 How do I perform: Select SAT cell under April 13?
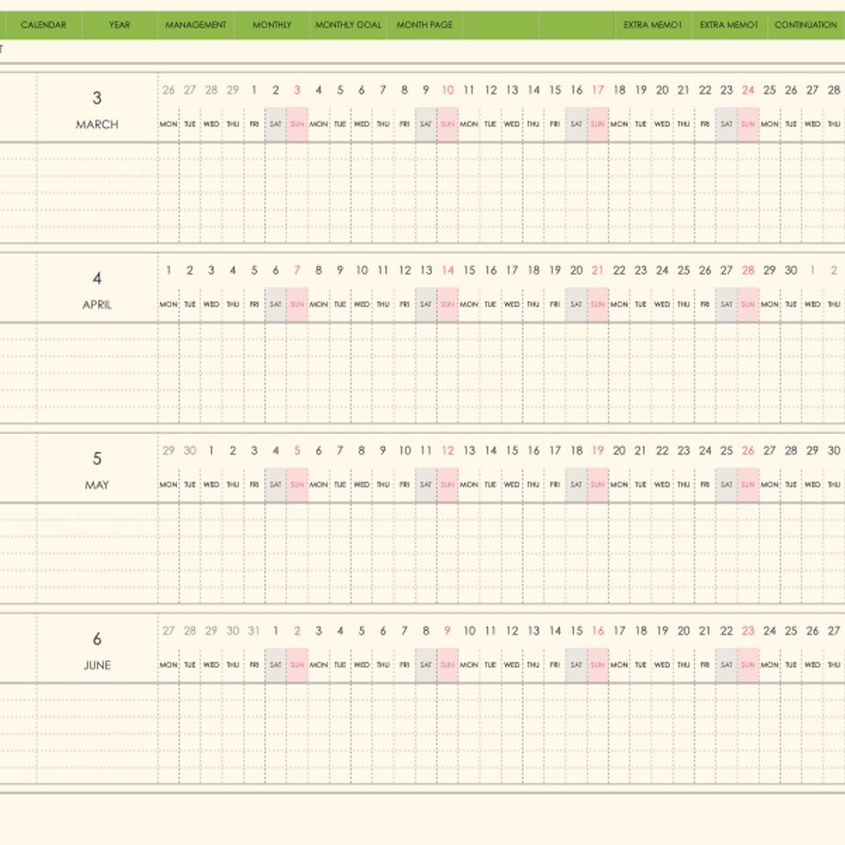[x=426, y=305]
